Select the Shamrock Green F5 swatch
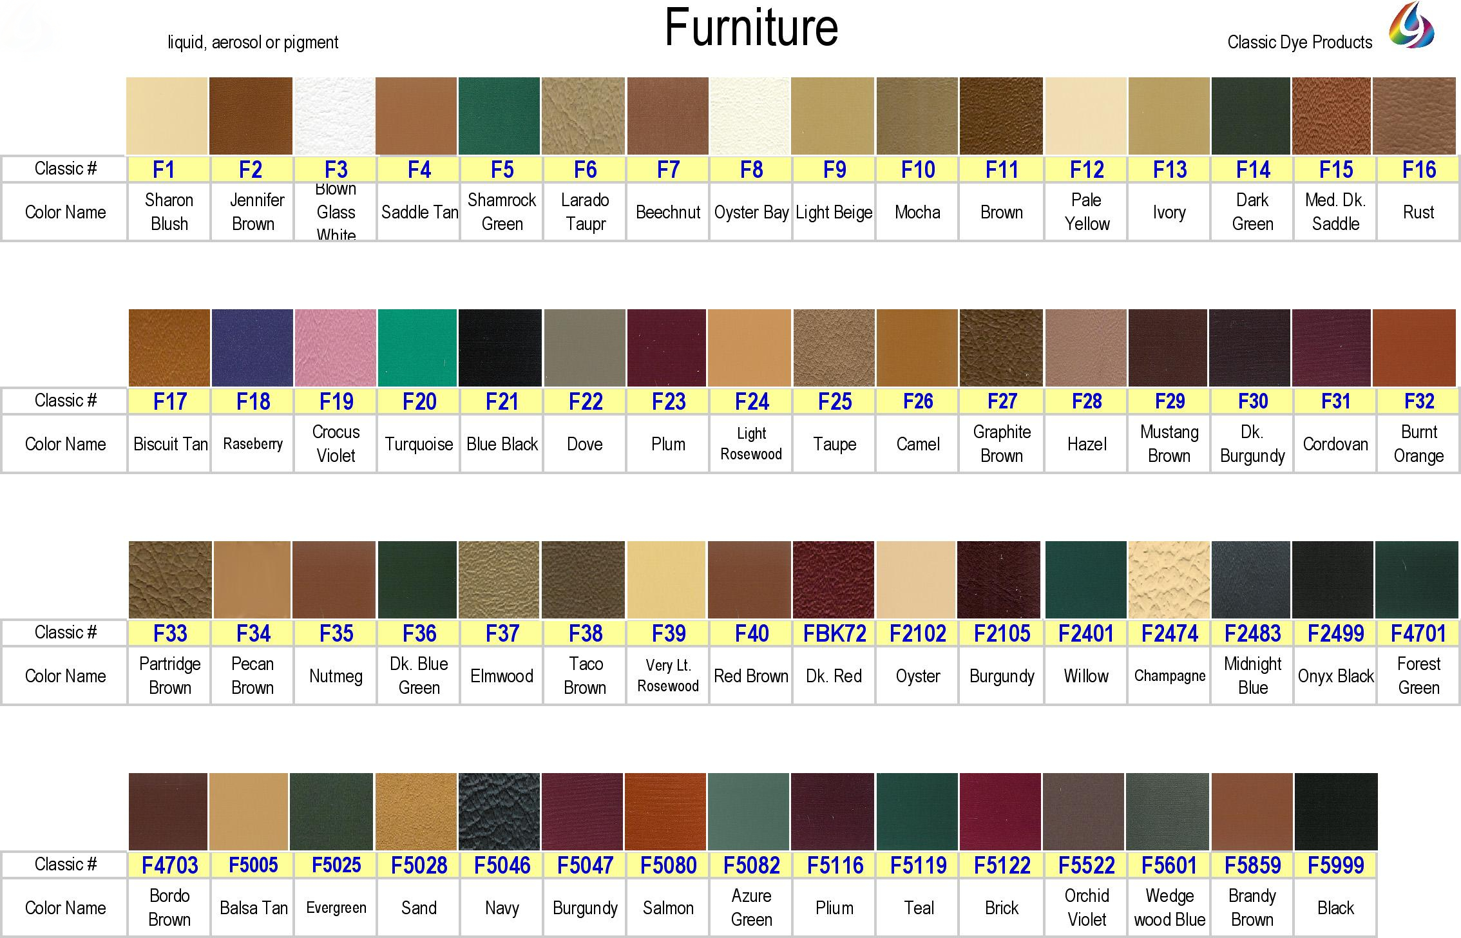The width and height of the screenshot is (1461, 938). pos(499,116)
